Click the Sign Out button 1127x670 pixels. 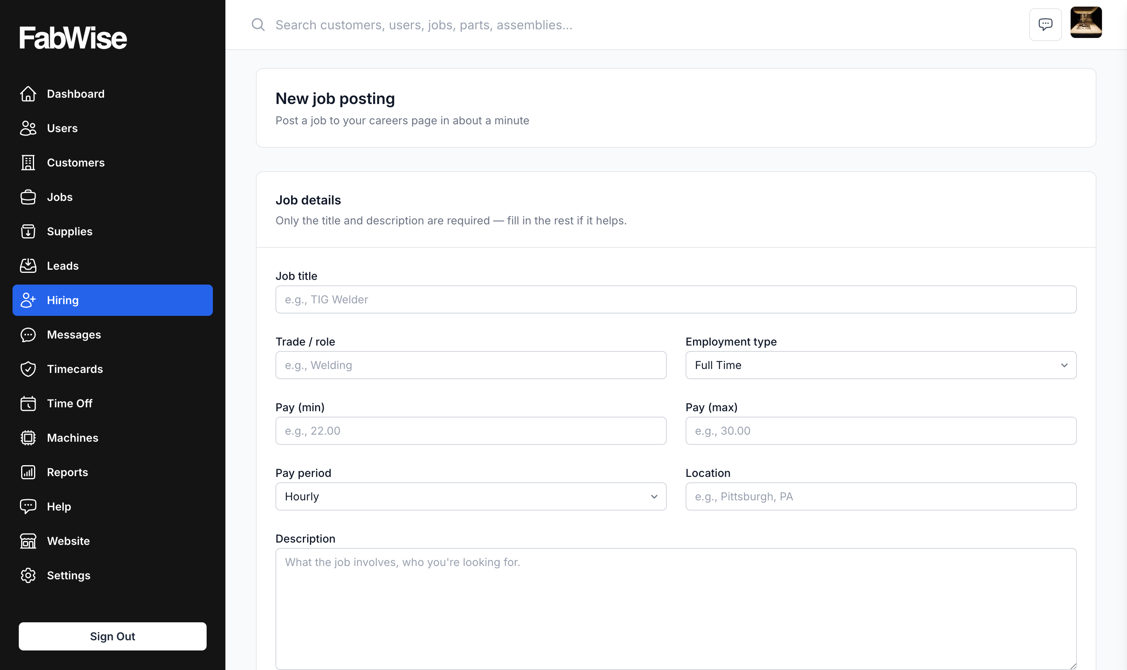(113, 636)
